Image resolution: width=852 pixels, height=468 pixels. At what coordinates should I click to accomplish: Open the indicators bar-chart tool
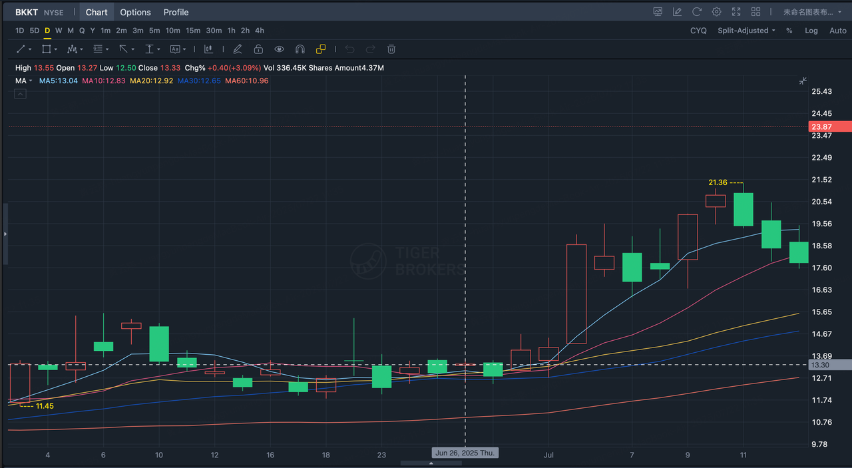[x=208, y=49]
